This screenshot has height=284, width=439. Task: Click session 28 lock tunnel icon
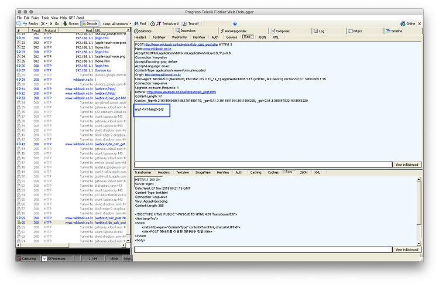pyautogui.click(x=19, y=75)
